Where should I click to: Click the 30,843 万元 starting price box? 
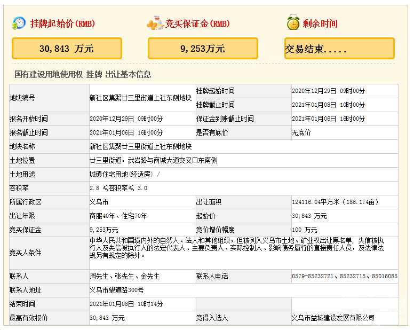point(67,49)
